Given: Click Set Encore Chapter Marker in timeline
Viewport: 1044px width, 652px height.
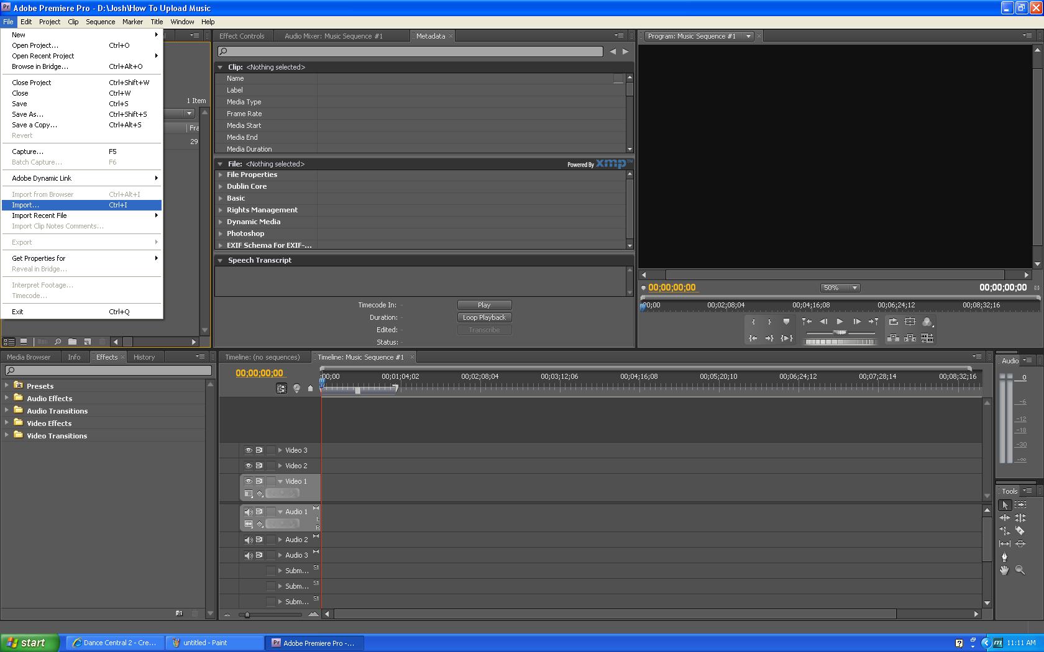Looking at the screenshot, I should [x=297, y=388].
